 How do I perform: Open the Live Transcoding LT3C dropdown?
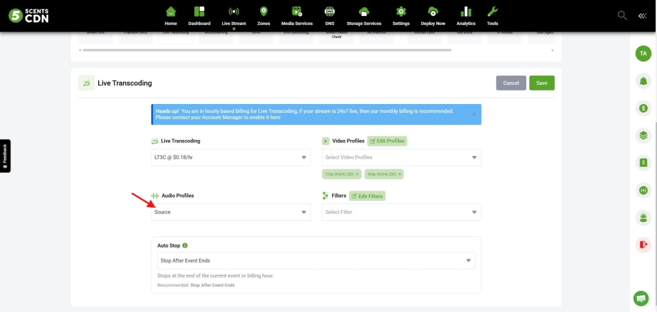[x=231, y=157]
